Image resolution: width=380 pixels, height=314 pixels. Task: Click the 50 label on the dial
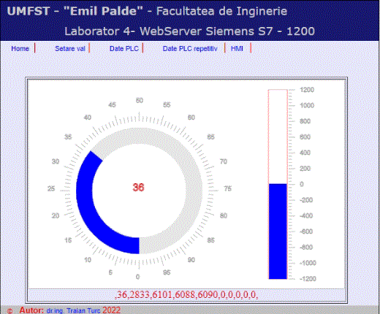click(140, 100)
